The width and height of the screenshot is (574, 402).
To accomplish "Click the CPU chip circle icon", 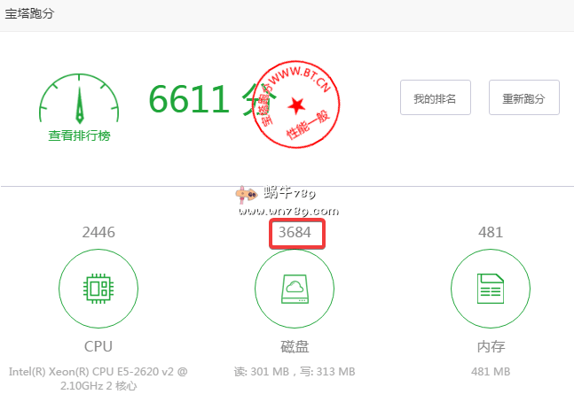I will click(98, 288).
